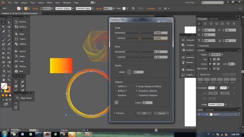Expand Layer 1 disclosure triangle

(x=207, y=114)
